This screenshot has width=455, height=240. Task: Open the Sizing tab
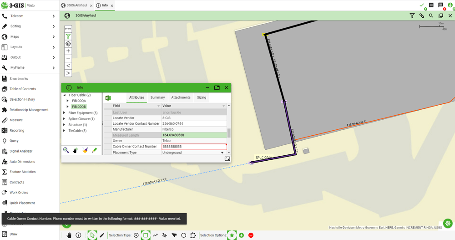pos(202,97)
